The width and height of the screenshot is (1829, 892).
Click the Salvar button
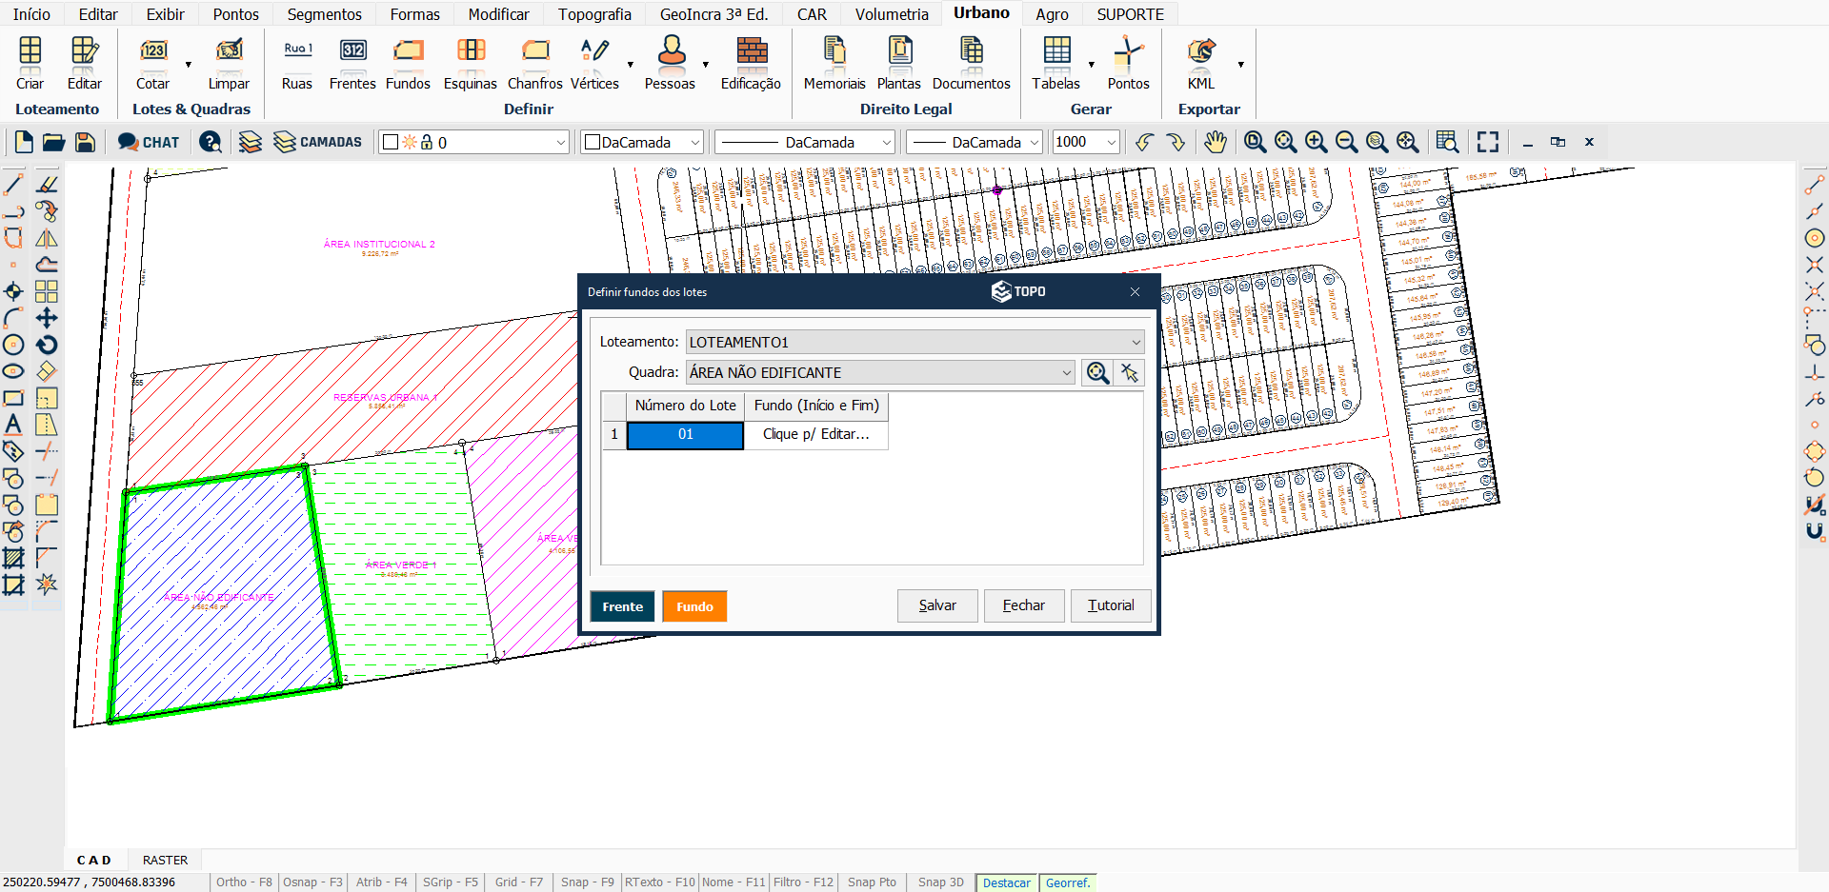pyautogui.click(x=937, y=605)
